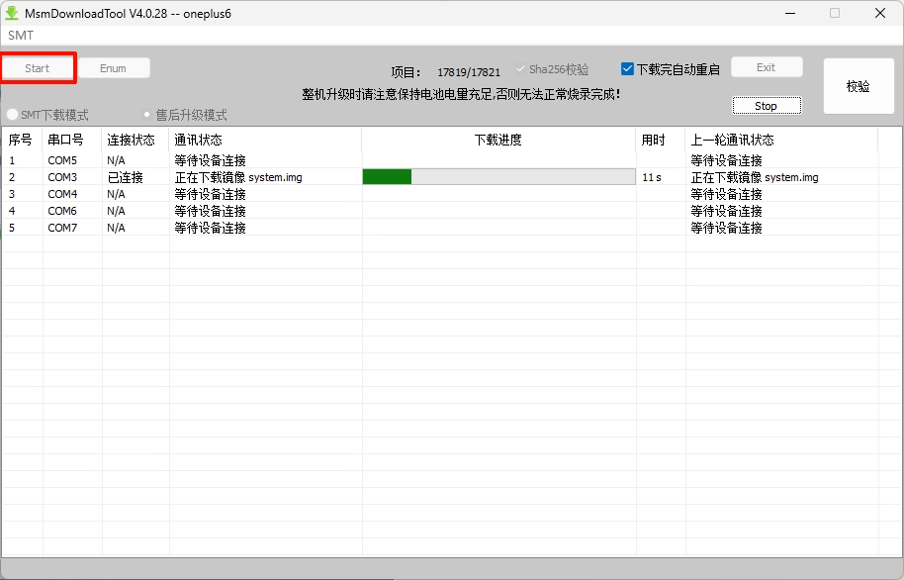The image size is (904, 580).
Task: Click the 串口号 column header
Action: [65, 141]
